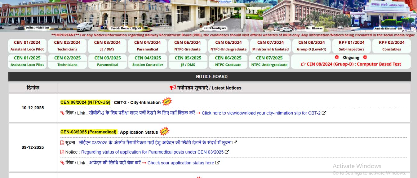The width and height of the screenshot is (417, 178).
Task: Click the NOTICE-BOARD header bar
Action: (x=210, y=76)
